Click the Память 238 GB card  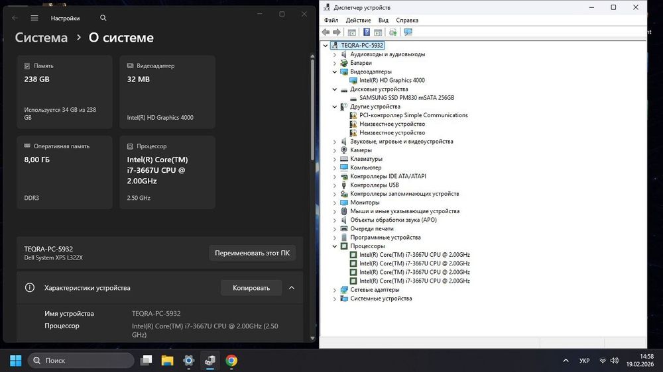(64, 91)
